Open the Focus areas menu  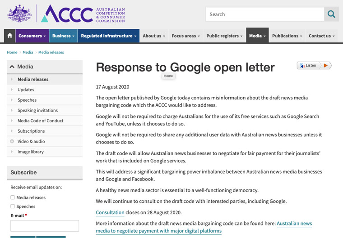(x=186, y=36)
